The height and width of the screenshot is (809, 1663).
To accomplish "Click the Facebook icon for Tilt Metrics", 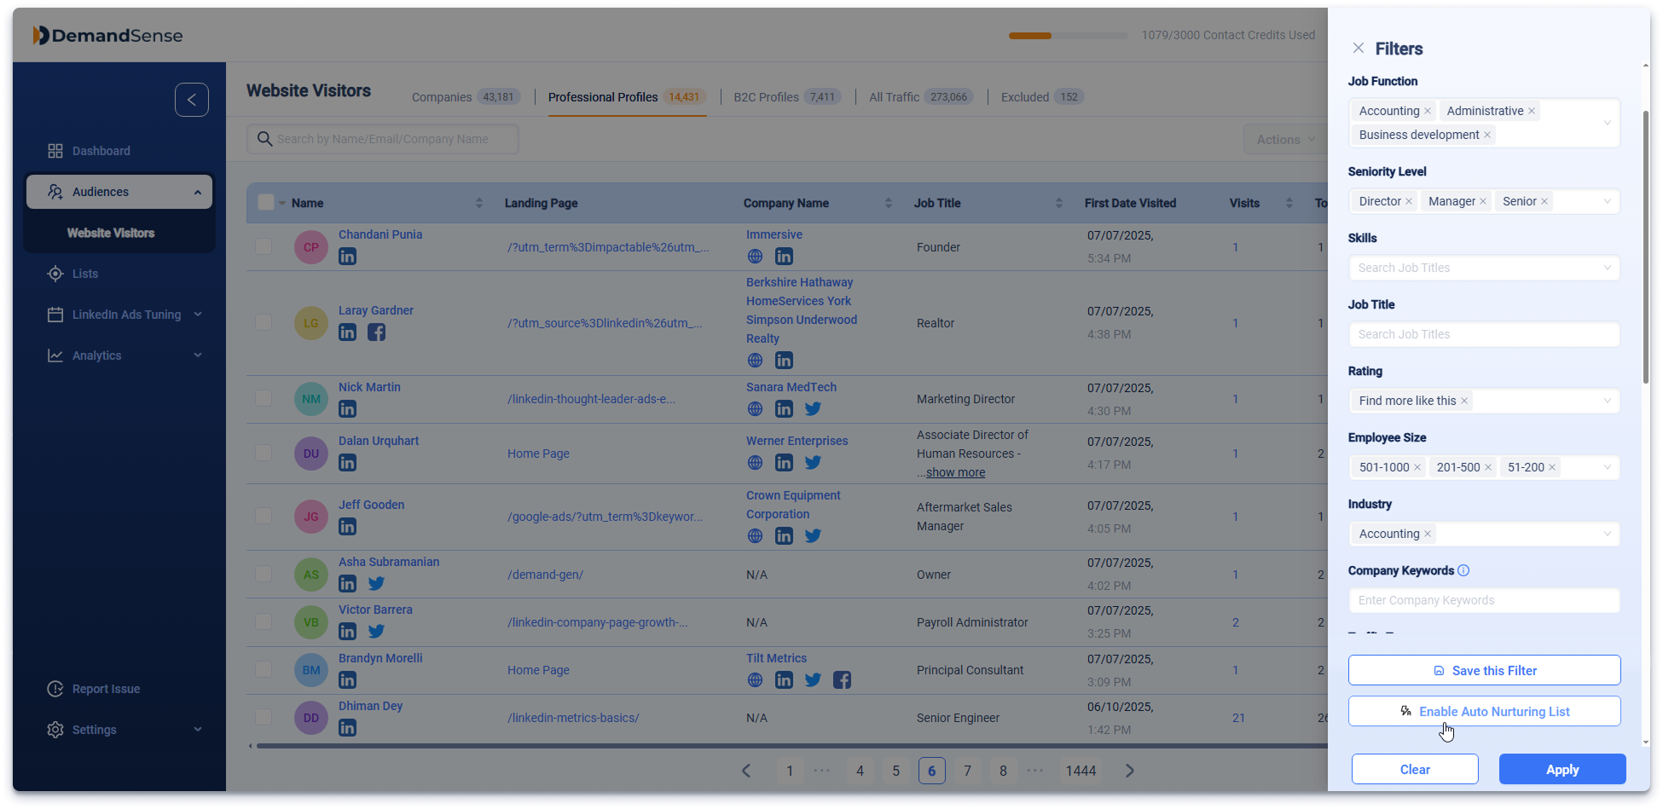I will click(x=842, y=679).
